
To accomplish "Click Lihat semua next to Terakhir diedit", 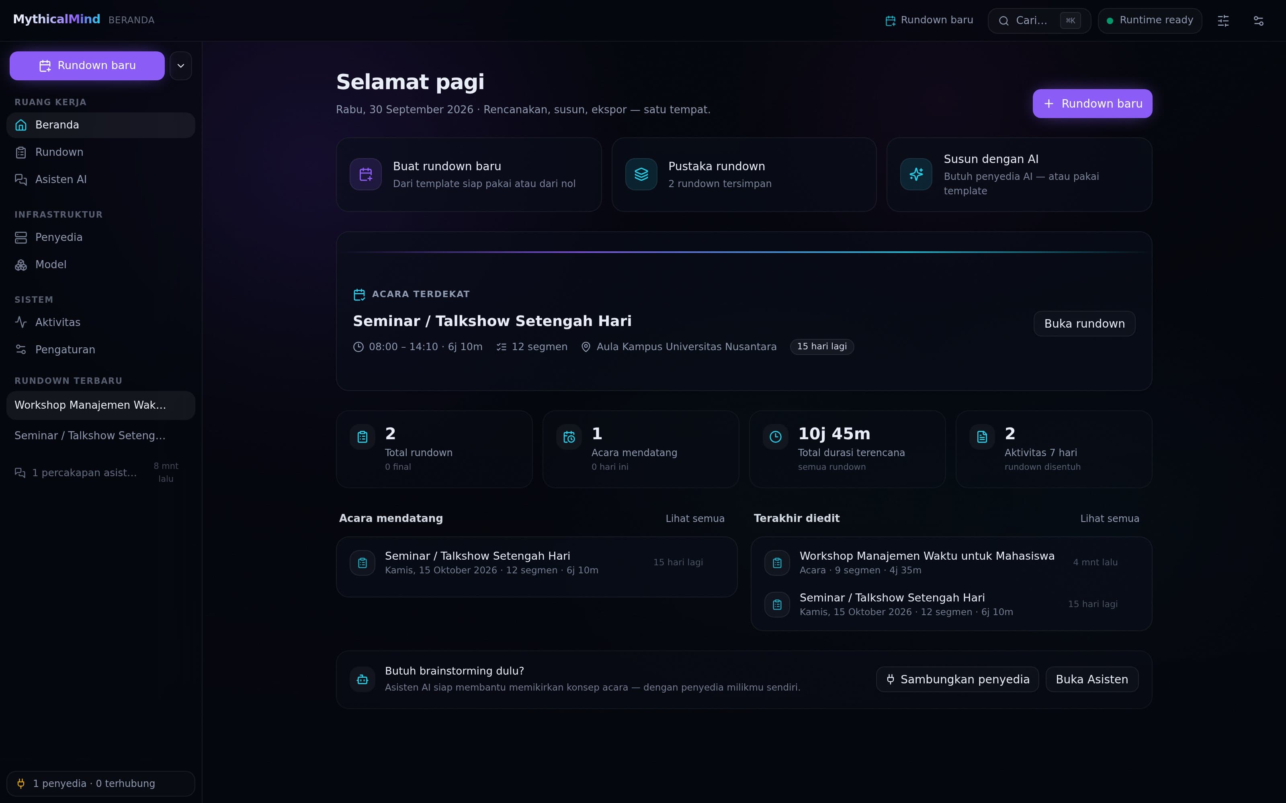I will (1110, 518).
